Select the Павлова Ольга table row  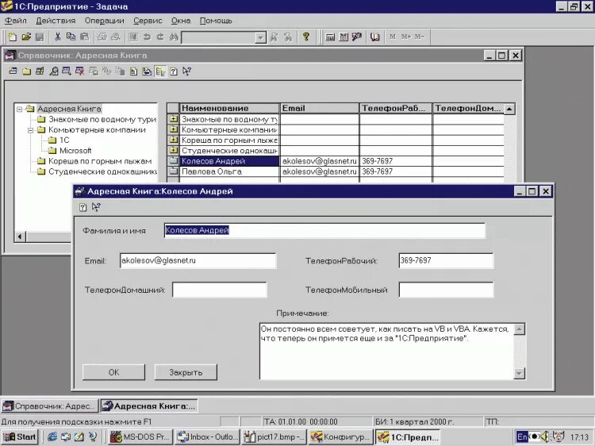coord(336,171)
